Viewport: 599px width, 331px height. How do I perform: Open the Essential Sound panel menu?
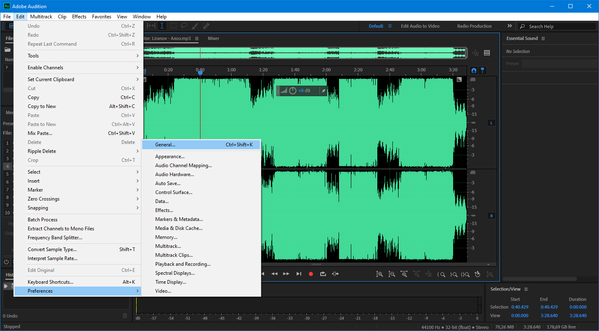coord(543,38)
